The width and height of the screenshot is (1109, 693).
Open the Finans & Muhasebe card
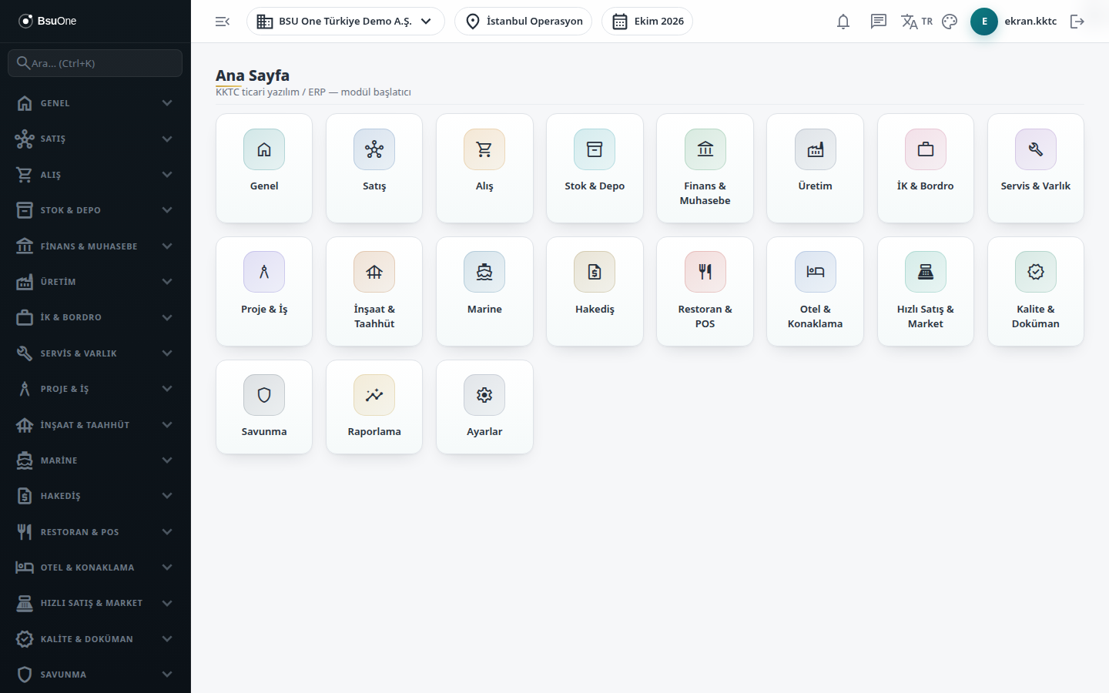705,168
